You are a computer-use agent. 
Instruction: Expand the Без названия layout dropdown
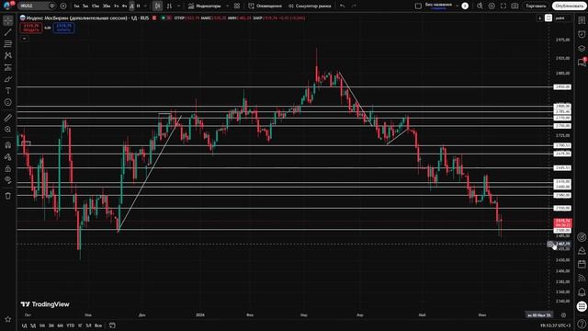(x=458, y=6)
